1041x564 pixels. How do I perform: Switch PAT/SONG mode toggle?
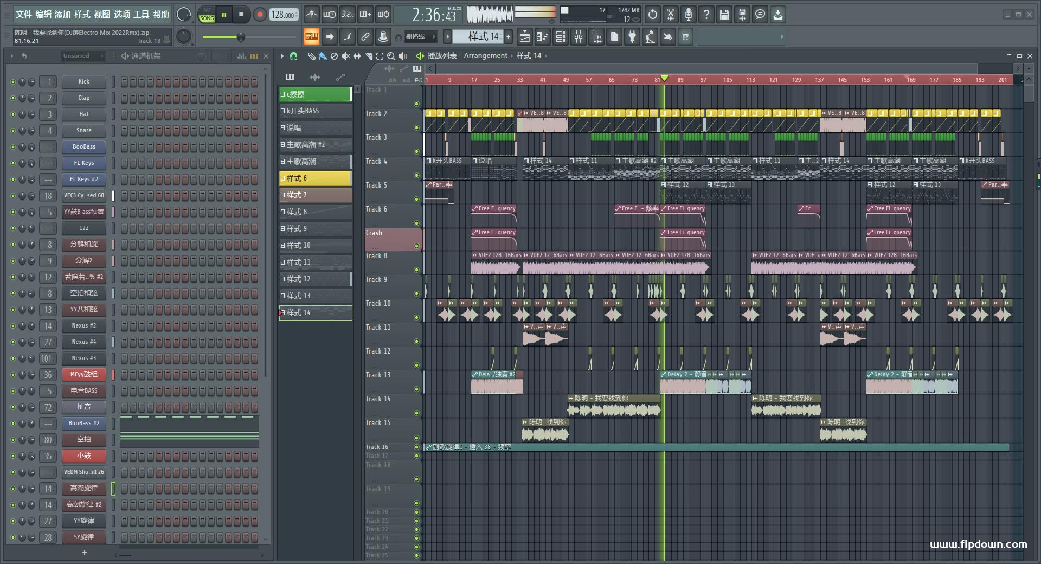207,15
